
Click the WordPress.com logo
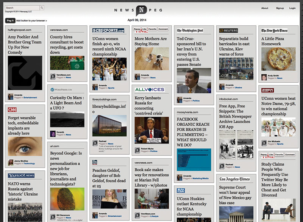point(61,89)
